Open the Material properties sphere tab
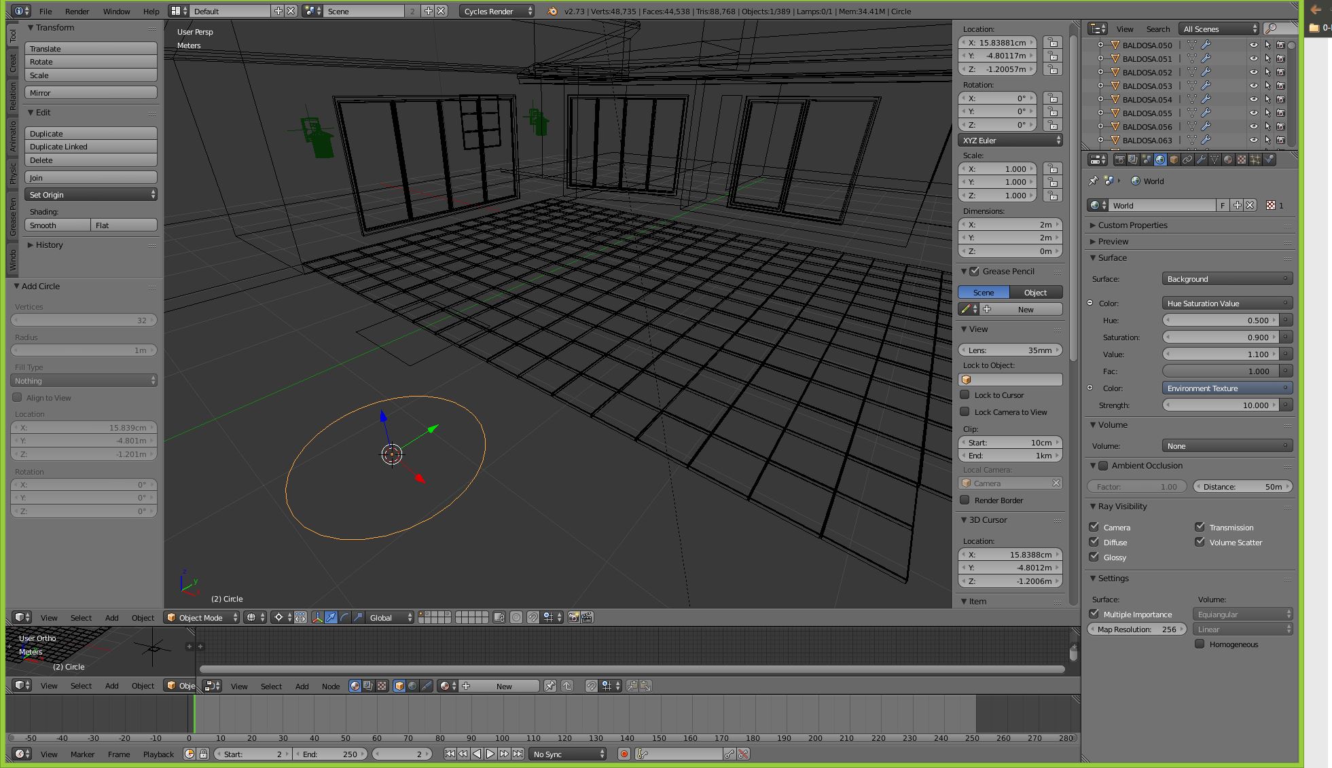The height and width of the screenshot is (768, 1332). coord(1228,160)
